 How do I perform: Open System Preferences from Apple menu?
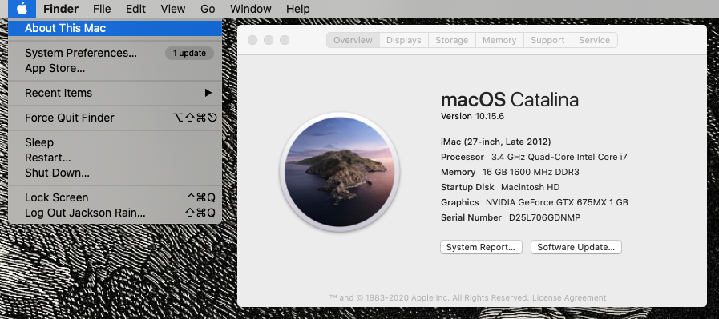(x=115, y=53)
